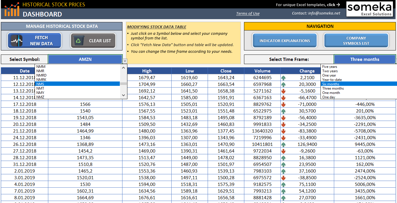Open the 'Terms of Use' link
Image resolution: width=397 pixels, height=203 pixels.
pos(248,13)
